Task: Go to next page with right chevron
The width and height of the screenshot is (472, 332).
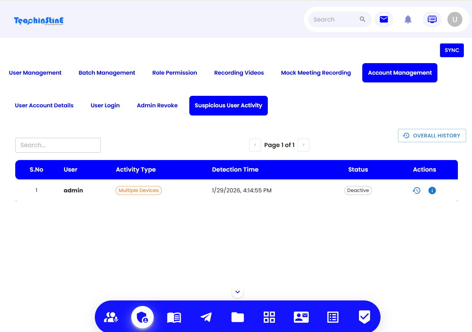Action: pos(304,145)
